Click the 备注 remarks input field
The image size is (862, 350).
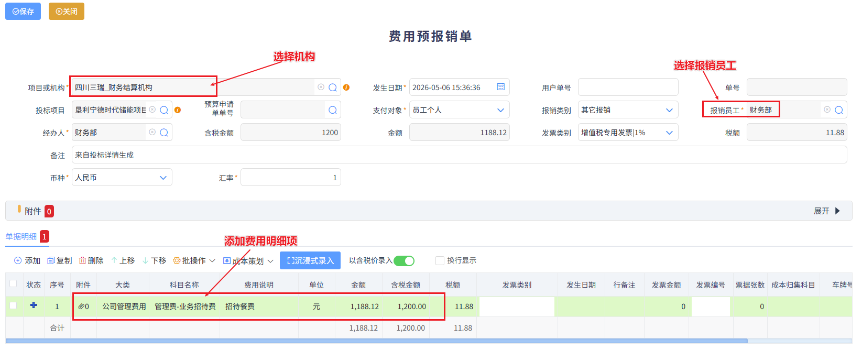click(x=459, y=155)
